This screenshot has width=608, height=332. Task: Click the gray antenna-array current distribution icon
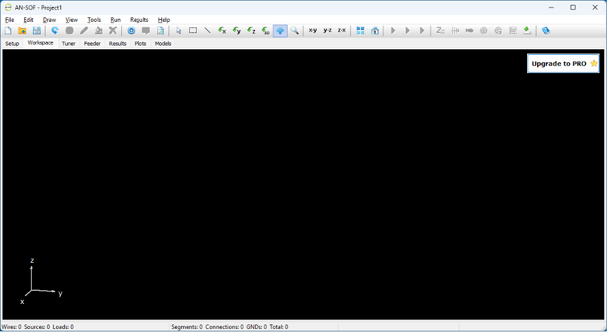455,31
